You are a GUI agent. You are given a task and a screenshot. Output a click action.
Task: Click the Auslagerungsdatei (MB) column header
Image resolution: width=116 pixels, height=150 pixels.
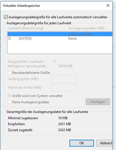(87, 28)
